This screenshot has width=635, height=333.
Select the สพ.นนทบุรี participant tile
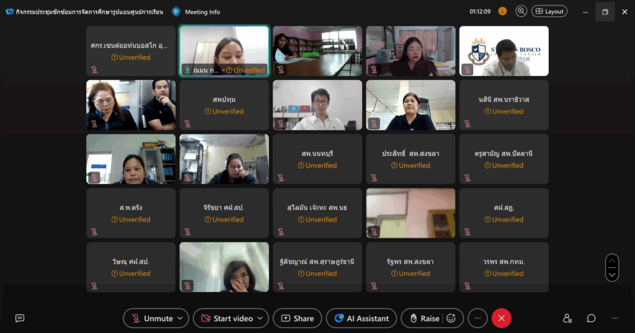coord(317,159)
